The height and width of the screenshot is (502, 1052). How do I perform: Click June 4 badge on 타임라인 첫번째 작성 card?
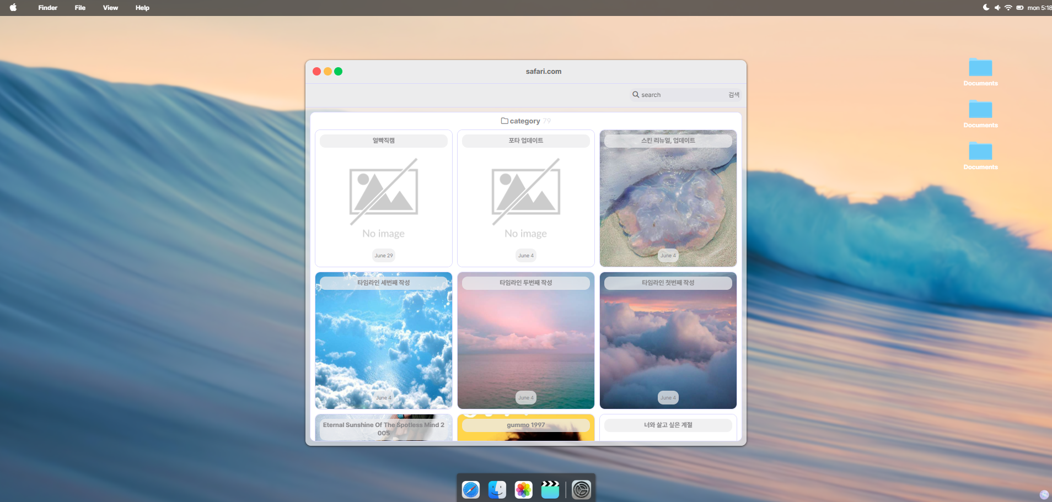pyautogui.click(x=668, y=397)
